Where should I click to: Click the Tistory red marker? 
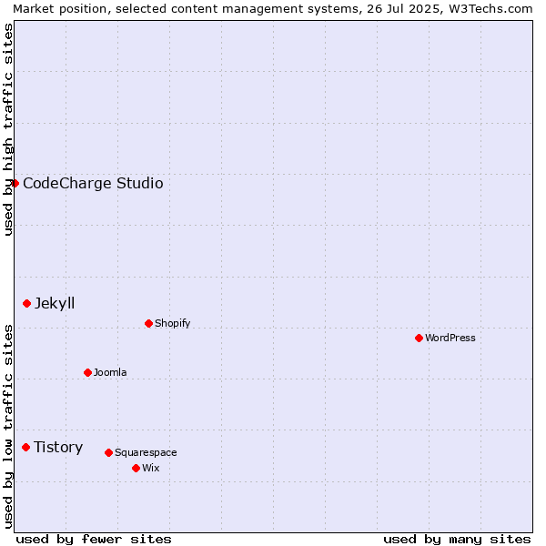tap(26, 447)
